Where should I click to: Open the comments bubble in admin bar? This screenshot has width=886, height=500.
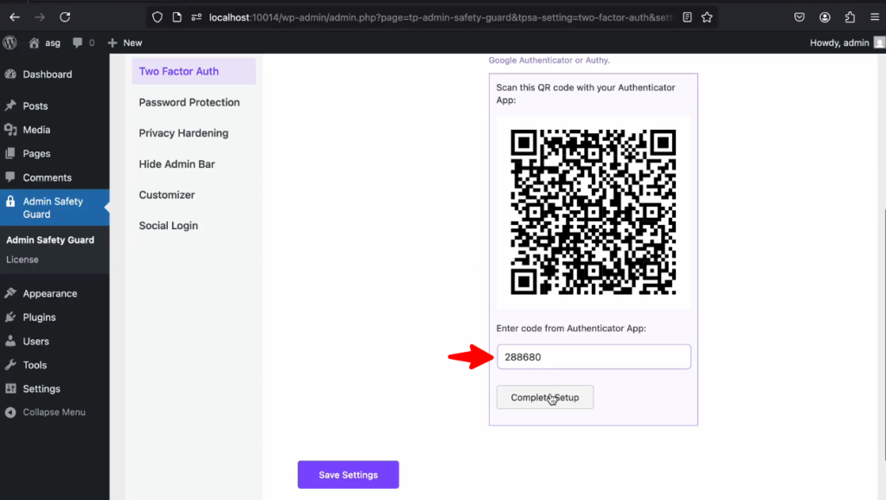coord(83,42)
